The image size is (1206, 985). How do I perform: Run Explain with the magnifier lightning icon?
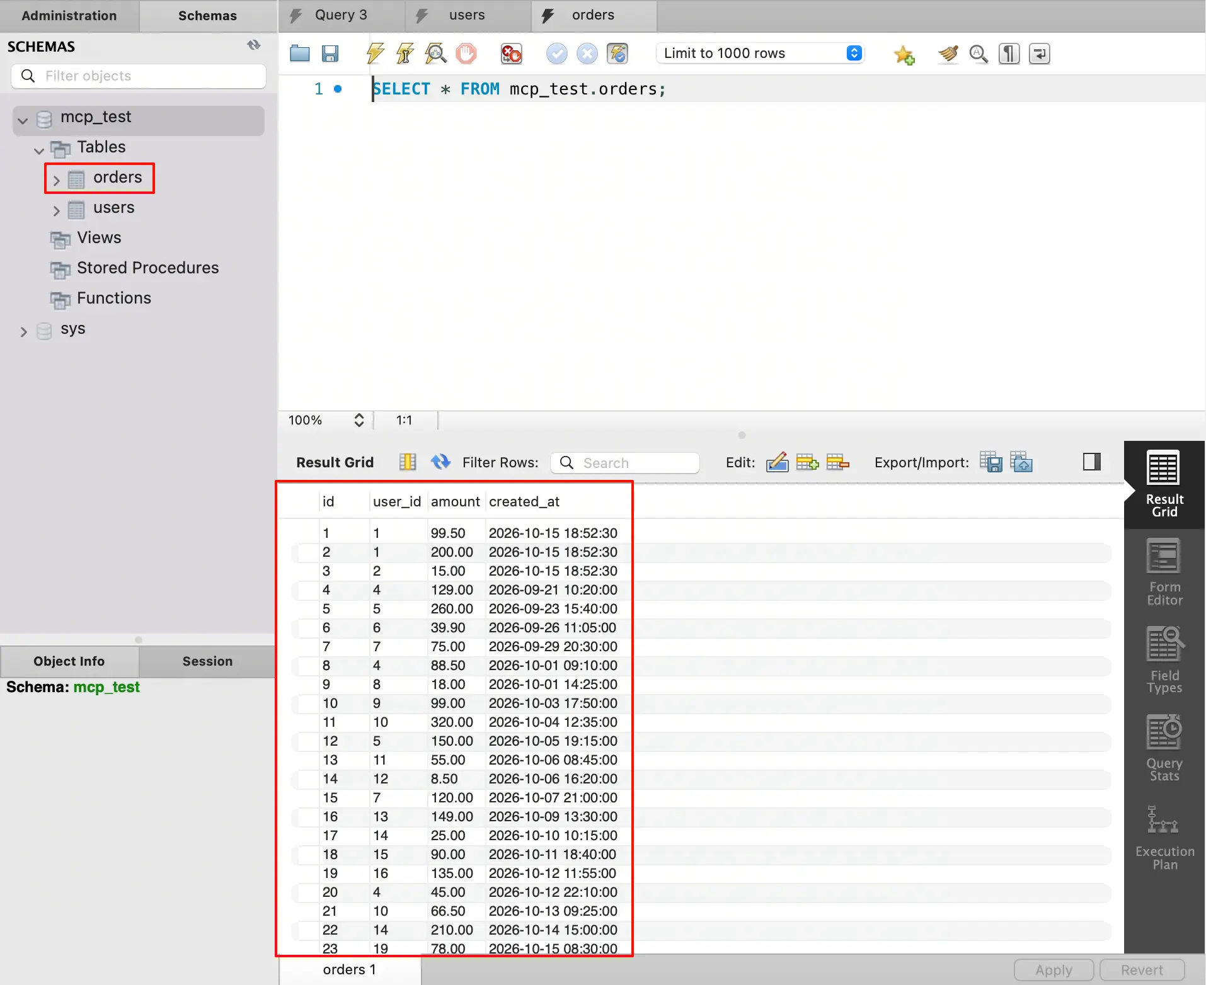[x=435, y=54]
